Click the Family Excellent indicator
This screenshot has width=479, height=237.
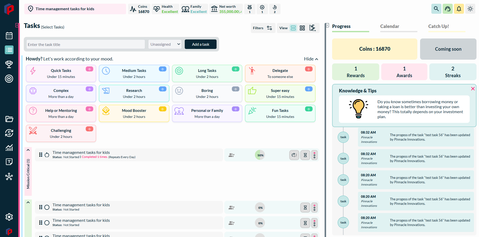194,9
